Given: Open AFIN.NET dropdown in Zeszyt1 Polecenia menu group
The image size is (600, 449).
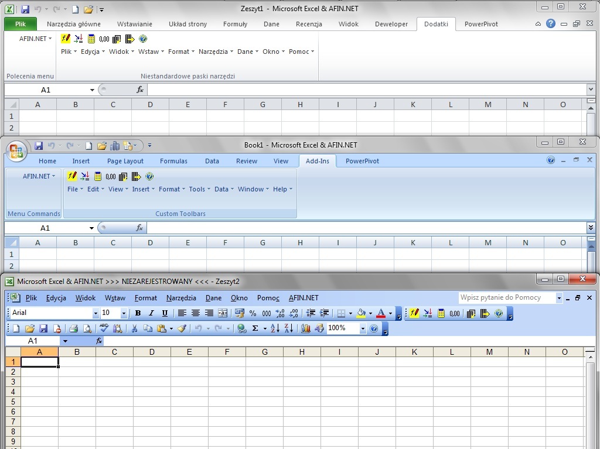Looking at the screenshot, I should pos(35,39).
